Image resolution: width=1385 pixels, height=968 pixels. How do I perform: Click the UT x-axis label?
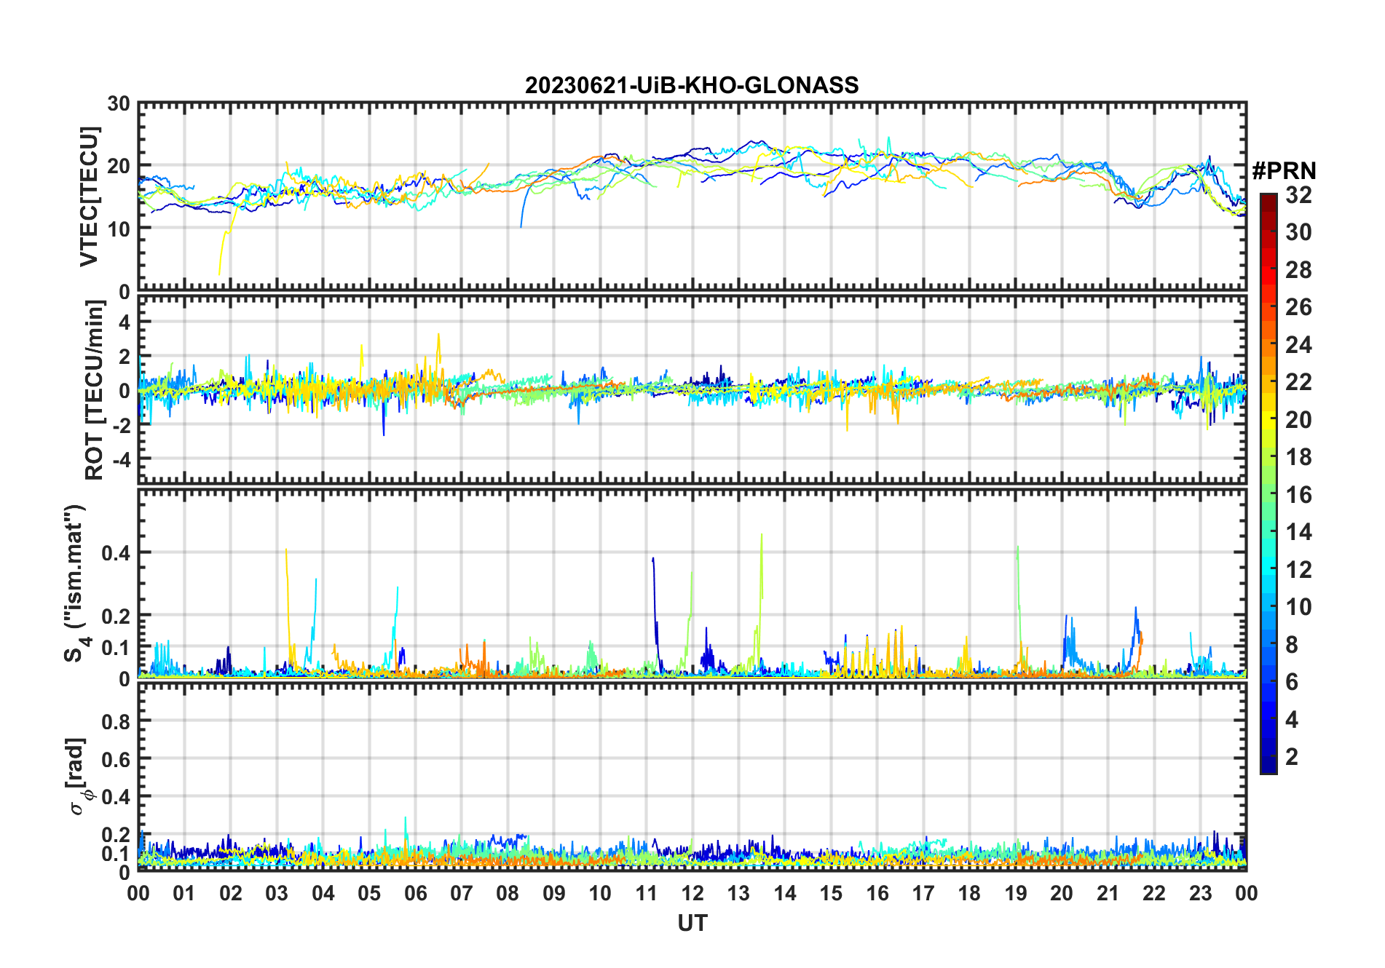[x=692, y=924]
